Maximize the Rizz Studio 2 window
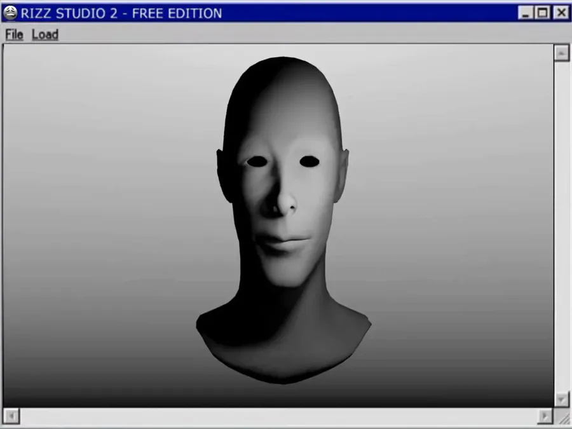 [x=543, y=13]
